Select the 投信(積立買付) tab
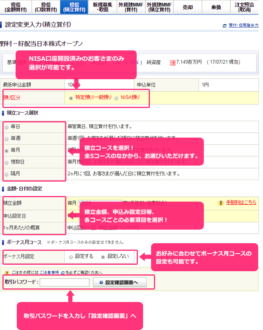263x330 pixels. point(74,7)
